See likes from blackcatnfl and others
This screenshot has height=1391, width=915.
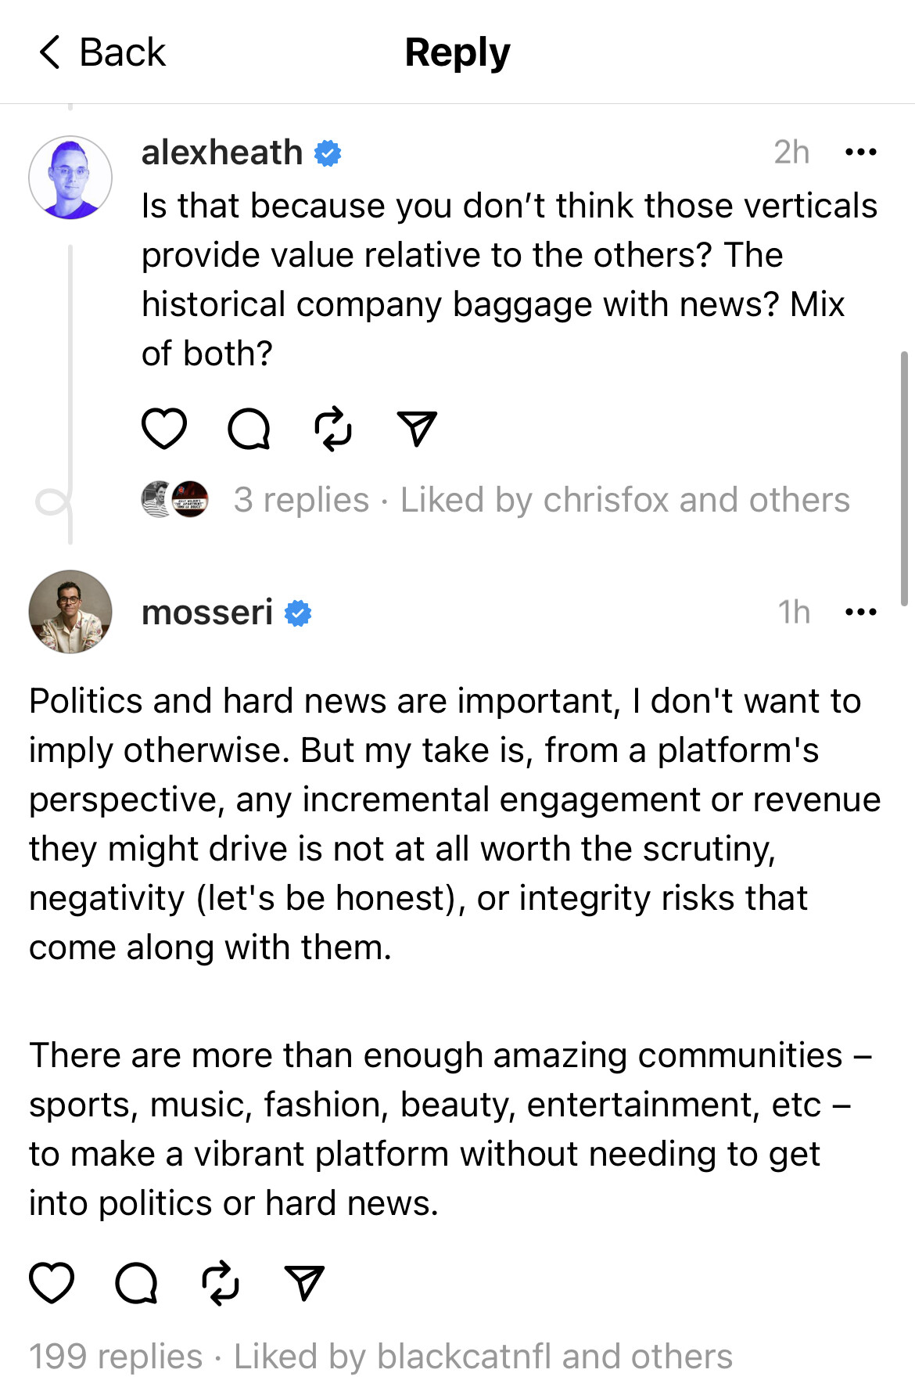pyautogui.click(x=483, y=1357)
